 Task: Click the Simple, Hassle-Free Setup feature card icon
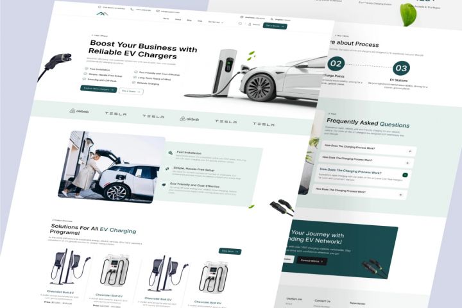[x=167, y=169]
